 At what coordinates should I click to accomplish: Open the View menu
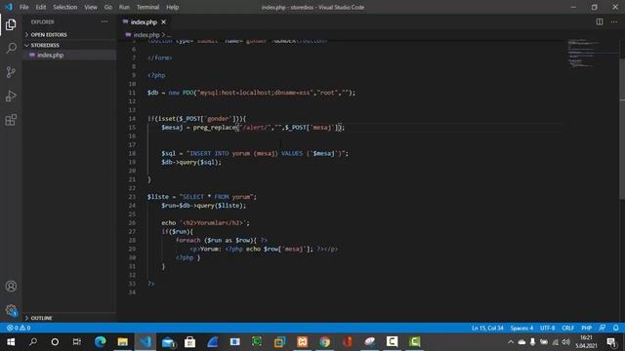(x=91, y=7)
